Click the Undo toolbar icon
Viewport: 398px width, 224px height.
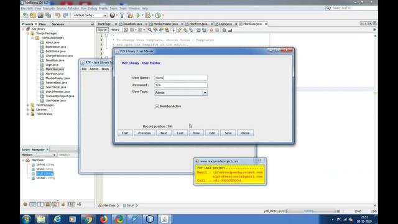click(x=58, y=15)
